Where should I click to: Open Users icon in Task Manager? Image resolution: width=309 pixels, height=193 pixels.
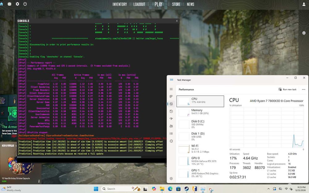(x=171, y=126)
